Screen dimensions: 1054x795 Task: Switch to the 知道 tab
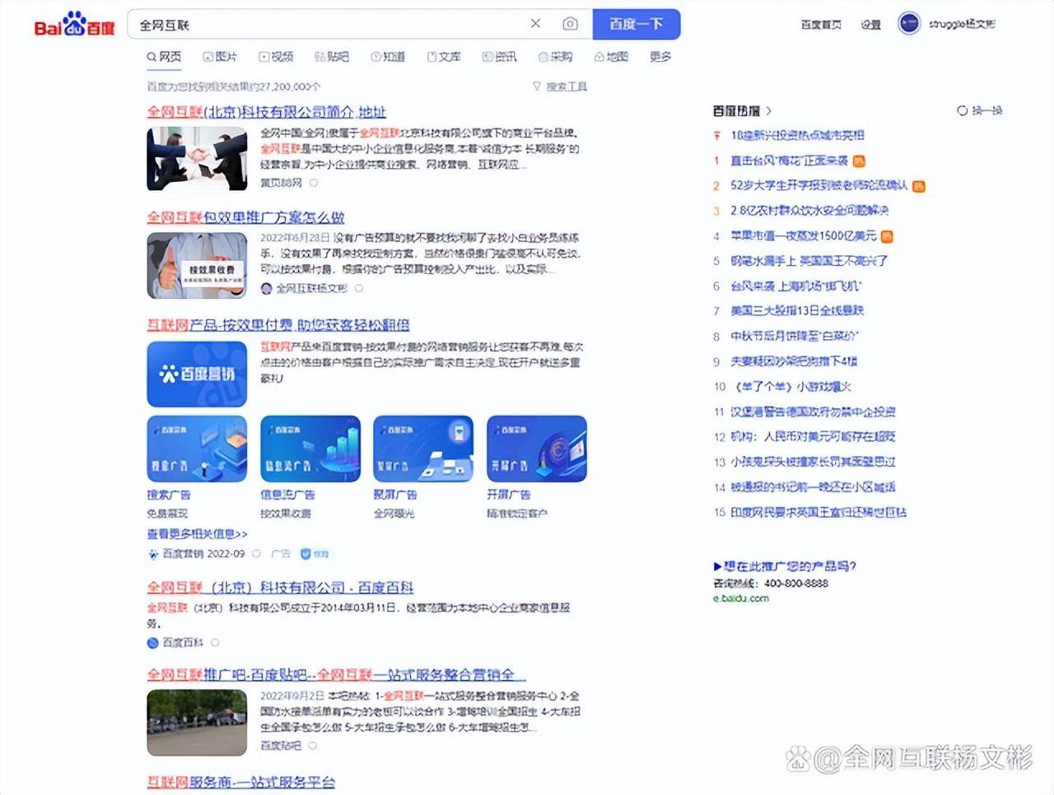[x=388, y=57]
